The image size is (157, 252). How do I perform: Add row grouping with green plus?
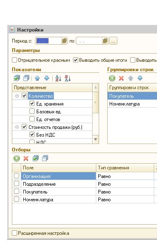click(x=112, y=78)
